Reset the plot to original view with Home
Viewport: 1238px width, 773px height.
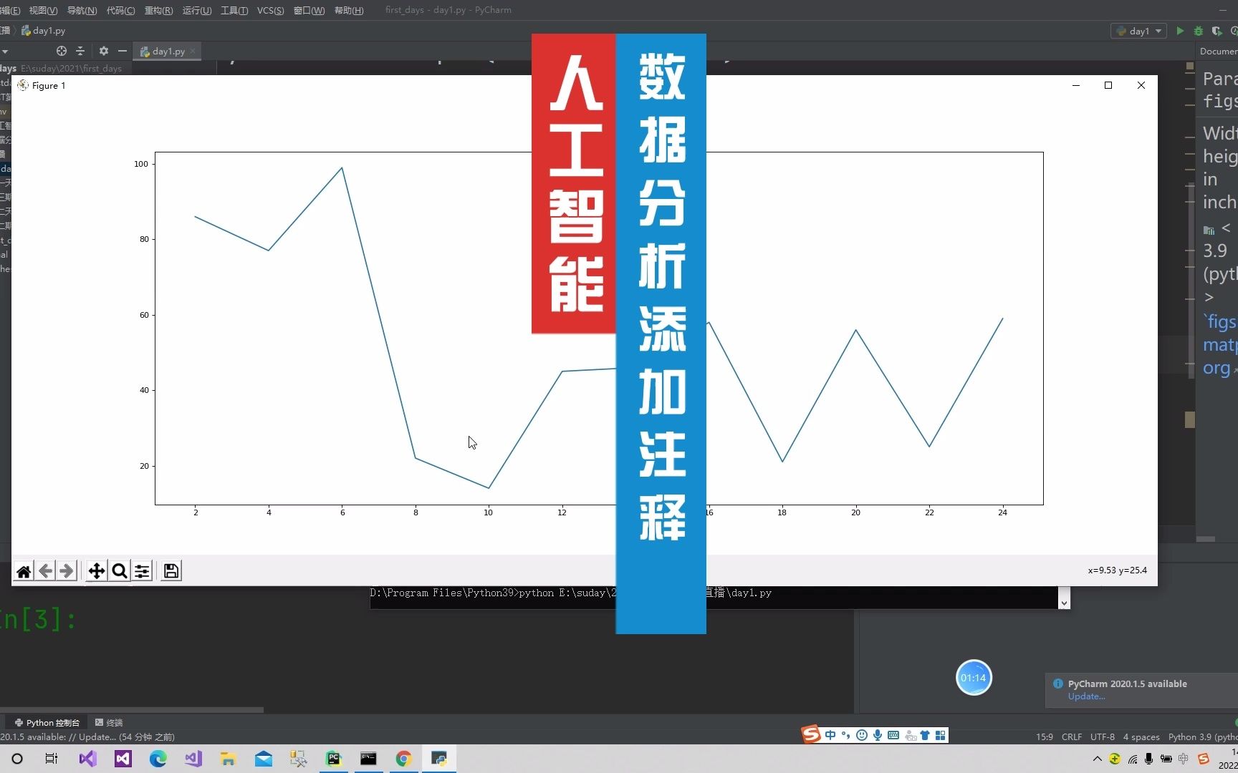tap(24, 570)
